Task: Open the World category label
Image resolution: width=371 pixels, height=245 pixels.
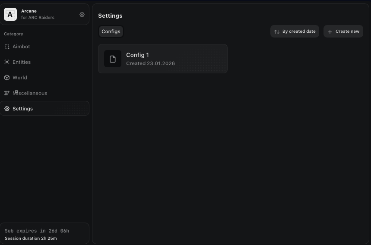Action: pos(20,78)
